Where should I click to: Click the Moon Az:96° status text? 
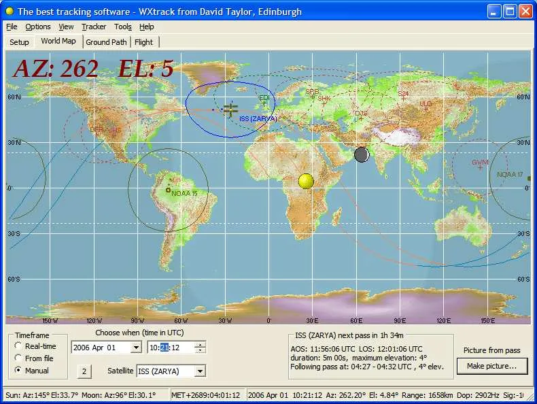[x=118, y=395]
